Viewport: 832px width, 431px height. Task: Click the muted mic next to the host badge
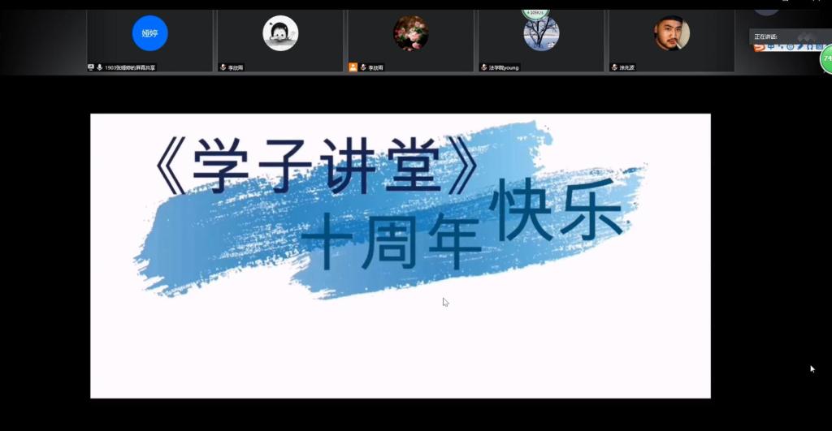pos(362,67)
